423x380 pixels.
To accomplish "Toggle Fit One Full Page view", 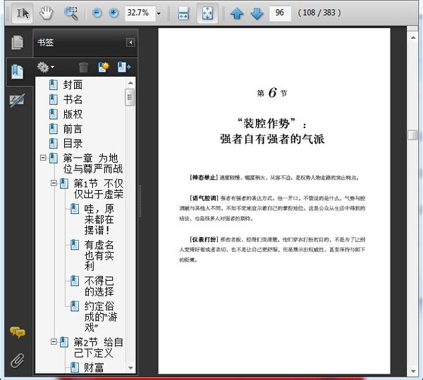I will [207, 13].
